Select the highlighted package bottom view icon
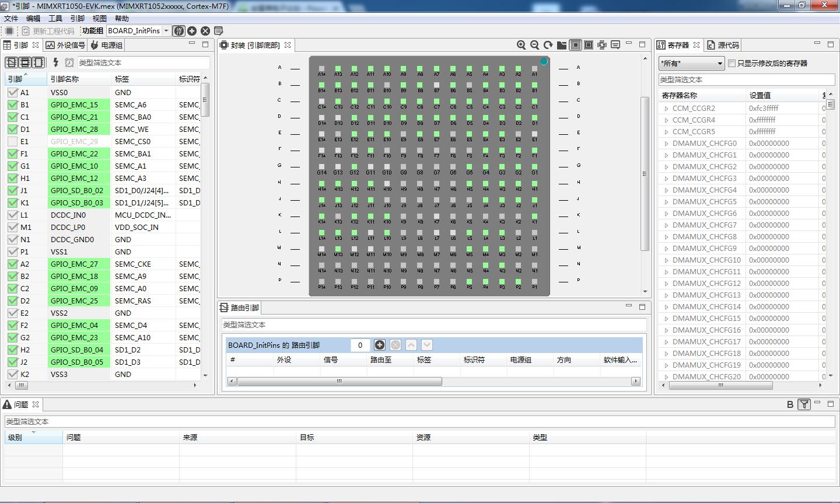840x503 pixels. [x=576, y=45]
